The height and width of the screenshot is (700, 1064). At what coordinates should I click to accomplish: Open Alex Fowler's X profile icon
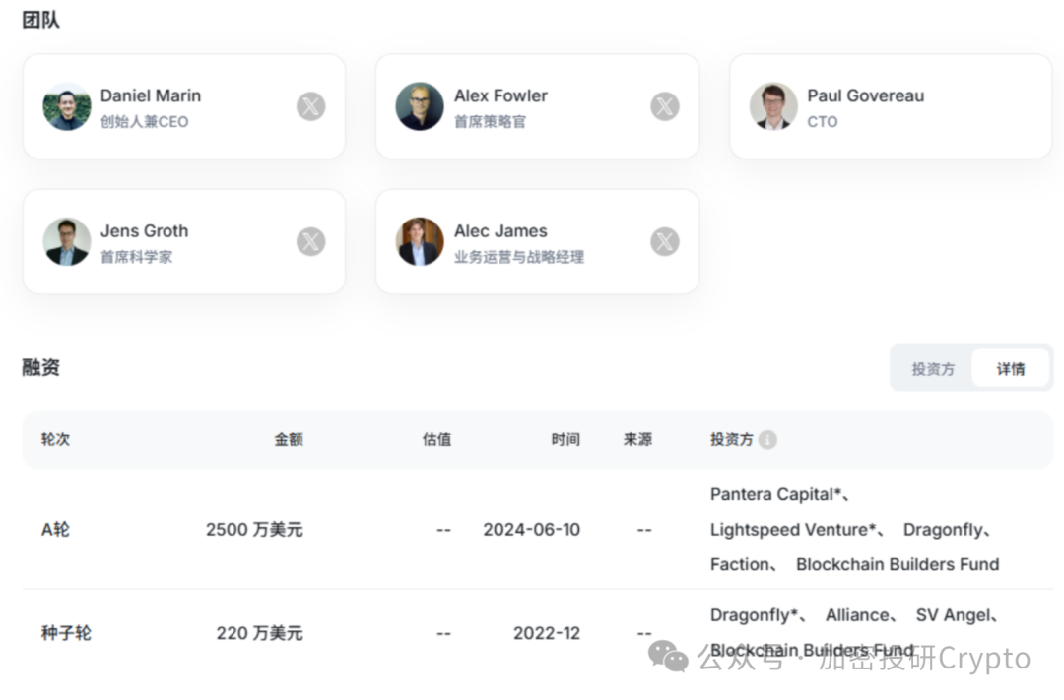665,106
